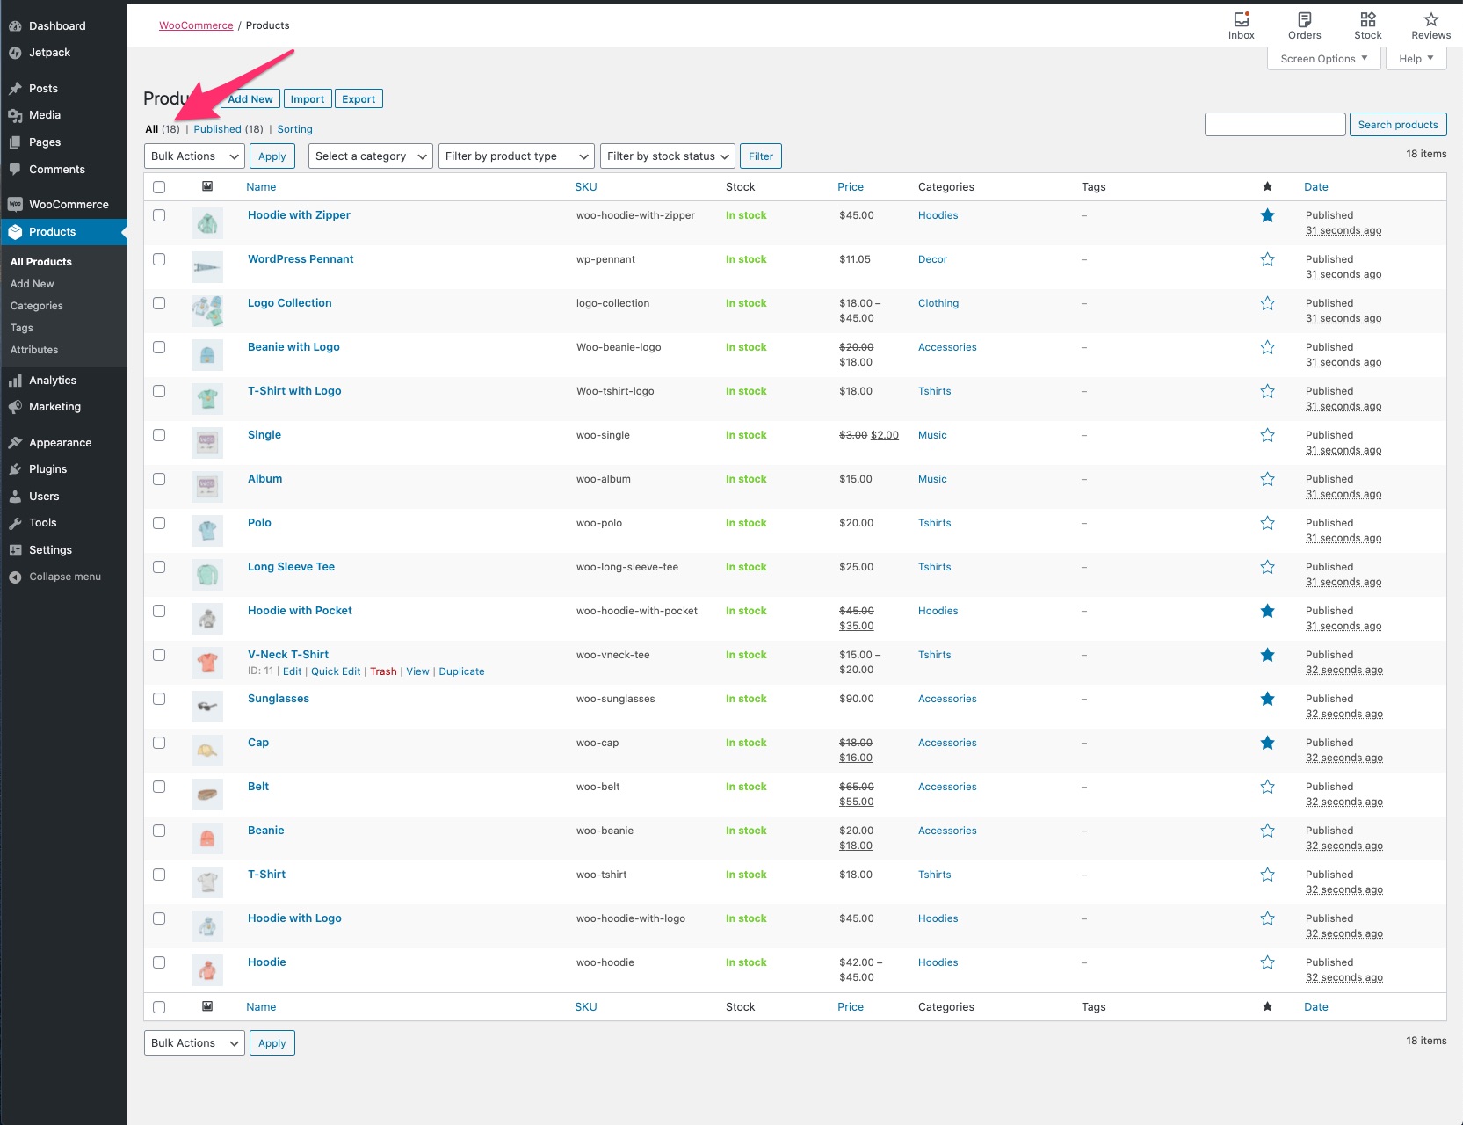1463x1125 pixels.
Task: Open the Filter by stock status dropdown
Action: [x=668, y=156]
